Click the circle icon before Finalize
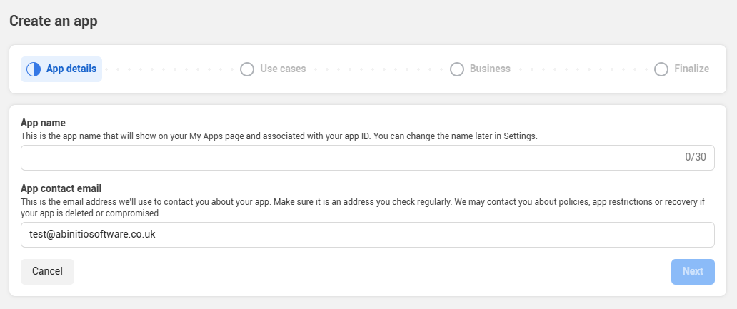 click(661, 69)
